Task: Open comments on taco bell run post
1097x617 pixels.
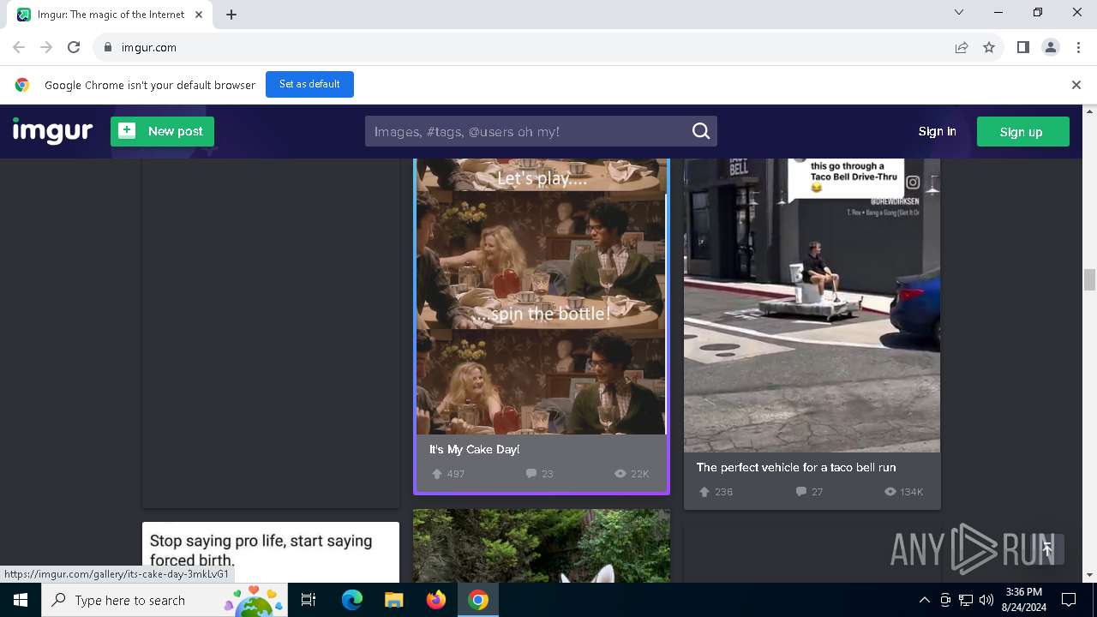Action: pos(801,492)
